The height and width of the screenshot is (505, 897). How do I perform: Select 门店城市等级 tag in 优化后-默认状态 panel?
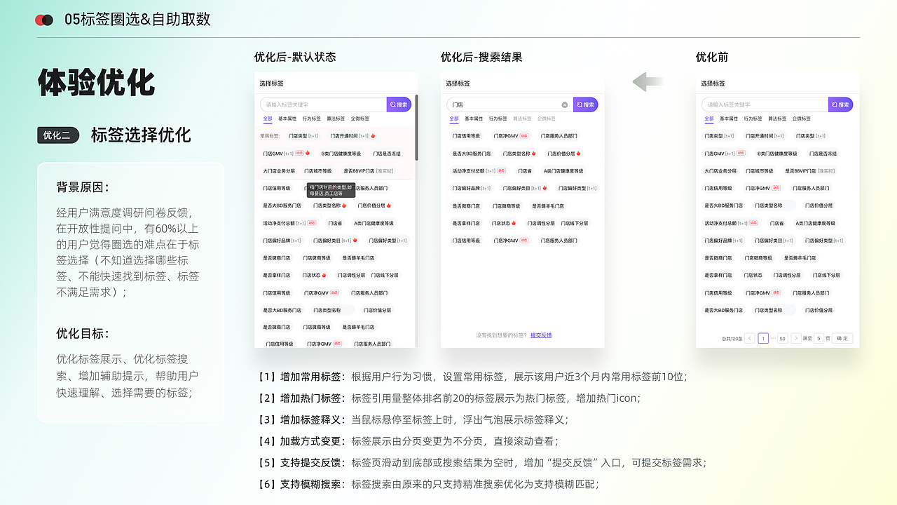[x=318, y=171]
